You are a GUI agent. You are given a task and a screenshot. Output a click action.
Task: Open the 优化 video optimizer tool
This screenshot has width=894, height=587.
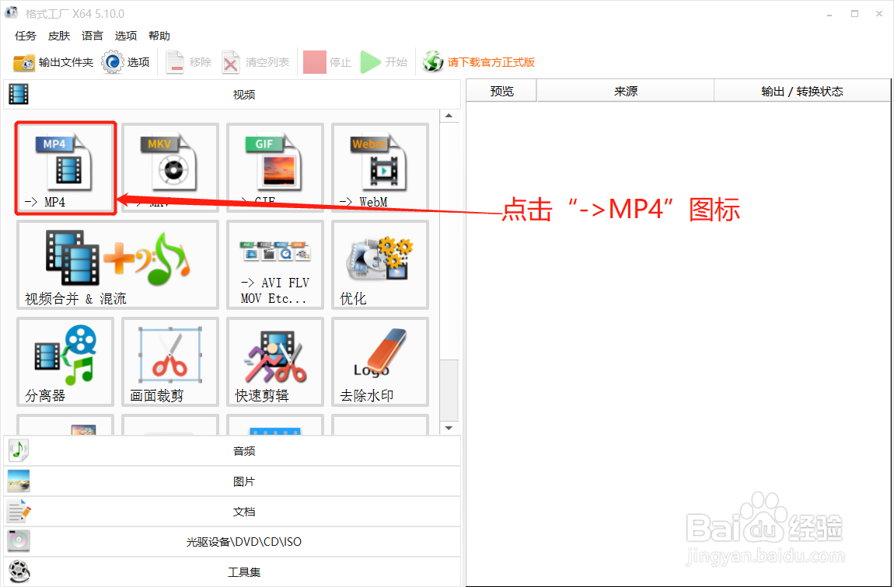click(x=379, y=264)
